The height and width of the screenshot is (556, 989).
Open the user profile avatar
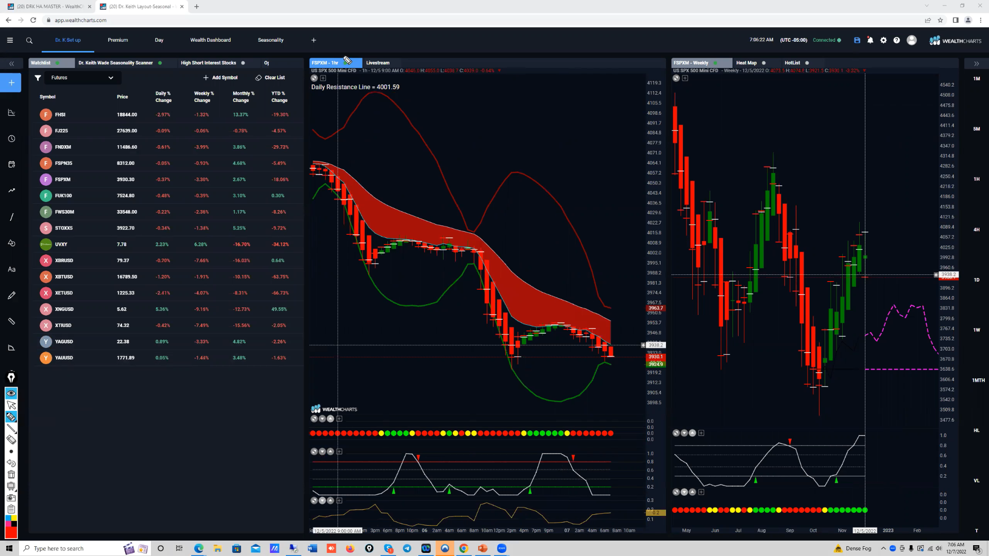(x=912, y=40)
